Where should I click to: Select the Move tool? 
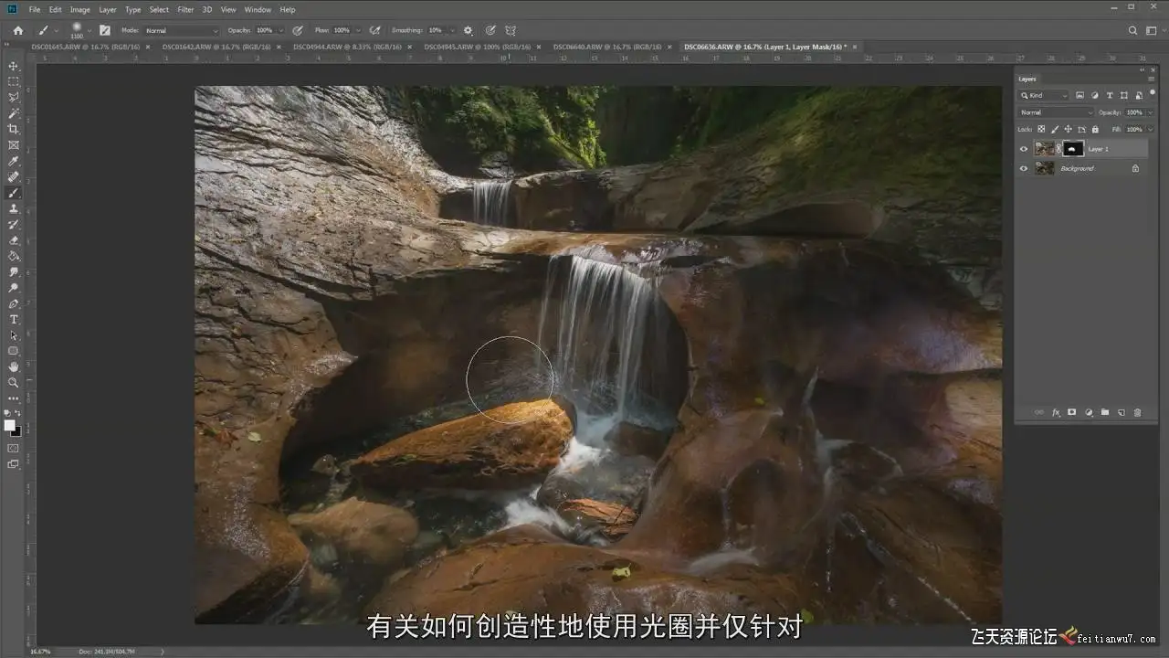pos(14,66)
